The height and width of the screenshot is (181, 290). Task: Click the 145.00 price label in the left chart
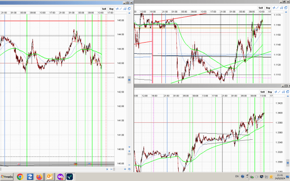coord(120,20)
